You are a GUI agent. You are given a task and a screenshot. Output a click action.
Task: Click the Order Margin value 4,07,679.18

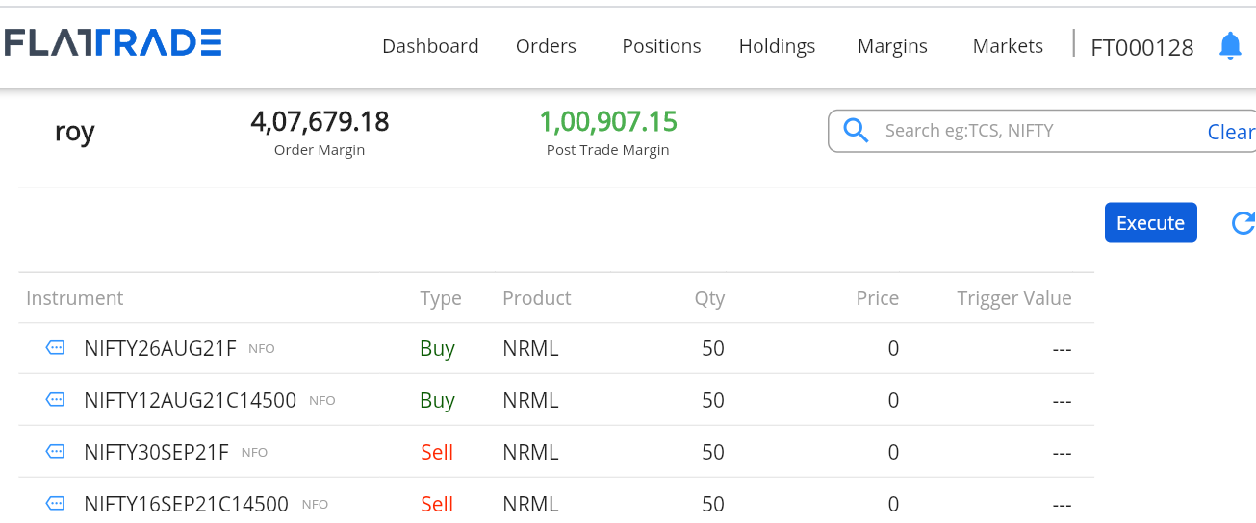(320, 121)
